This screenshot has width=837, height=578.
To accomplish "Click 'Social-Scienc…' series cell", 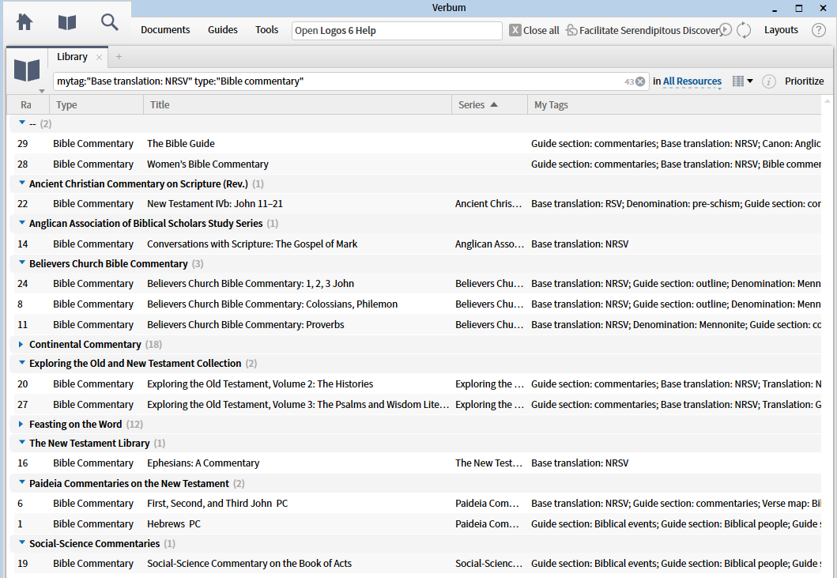I will (488, 564).
